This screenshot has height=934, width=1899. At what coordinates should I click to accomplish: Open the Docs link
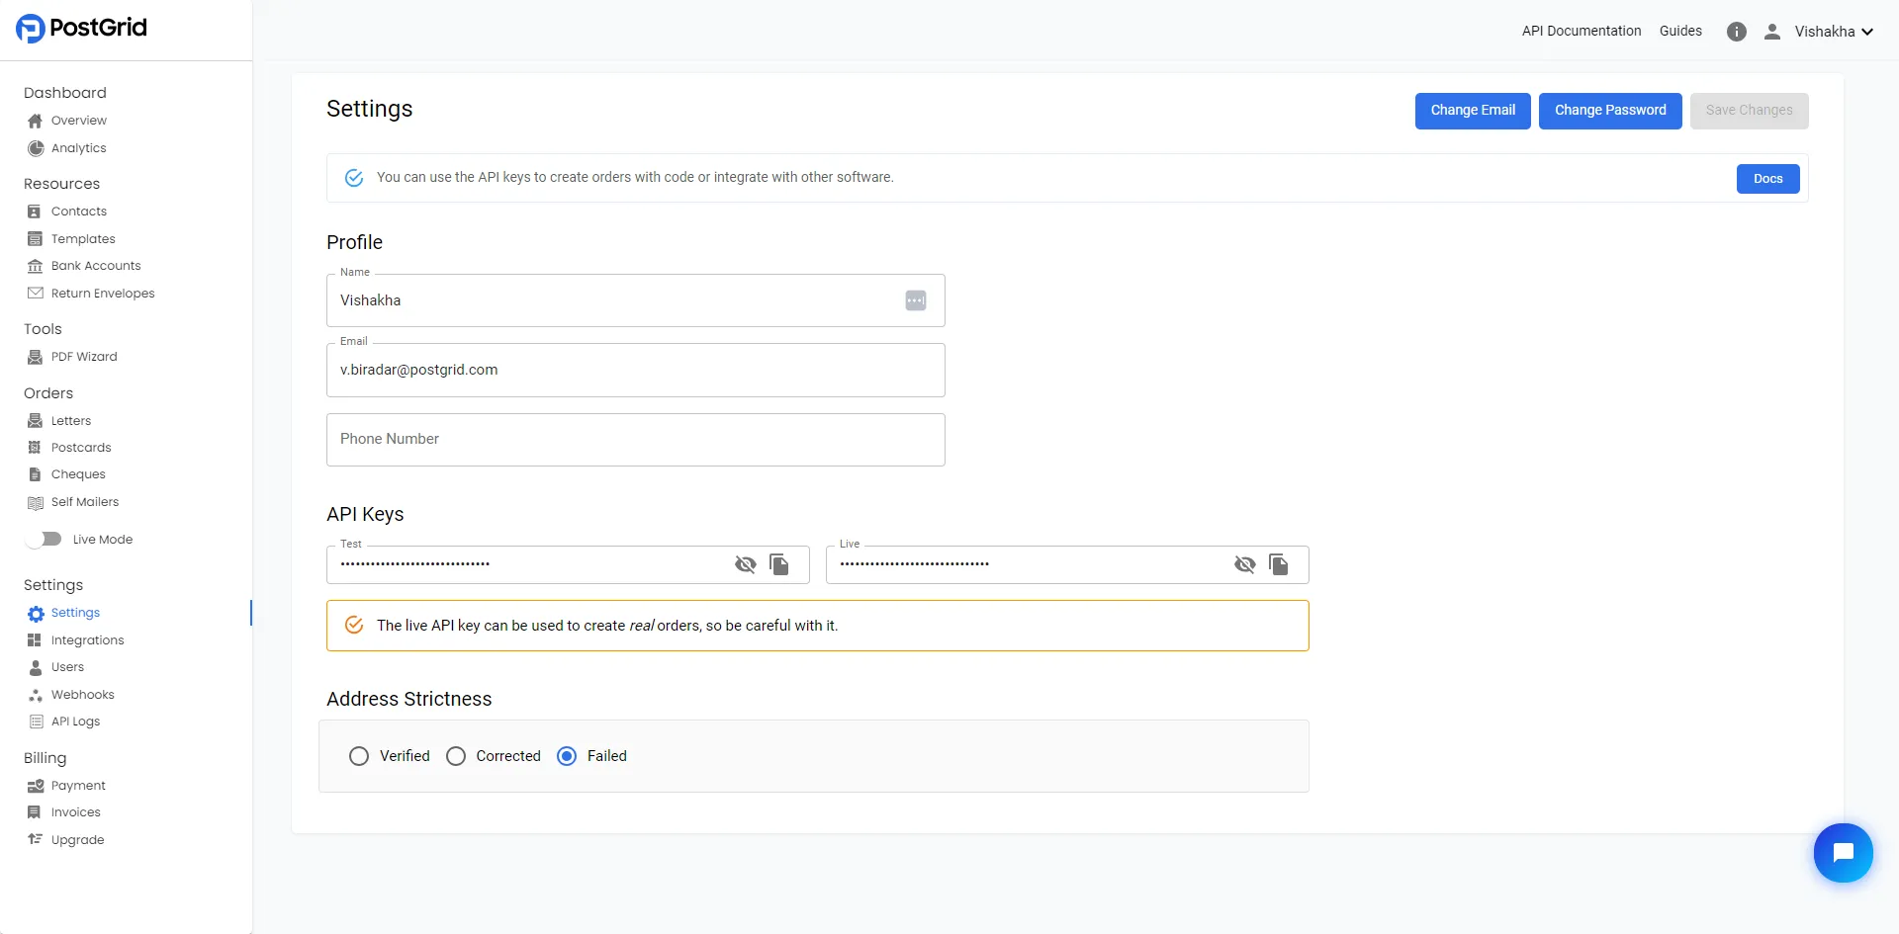[x=1767, y=178]
